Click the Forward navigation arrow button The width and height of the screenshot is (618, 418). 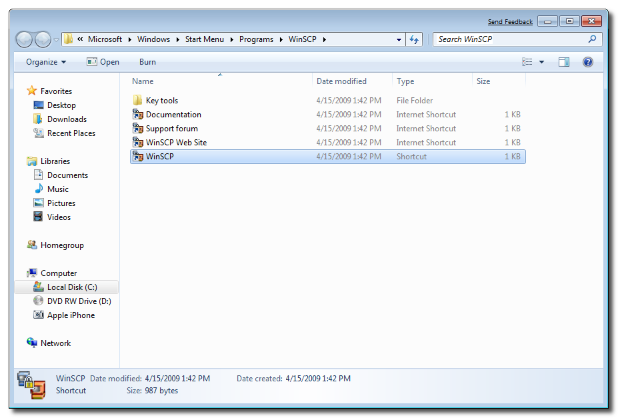click(x=43, y=39)
